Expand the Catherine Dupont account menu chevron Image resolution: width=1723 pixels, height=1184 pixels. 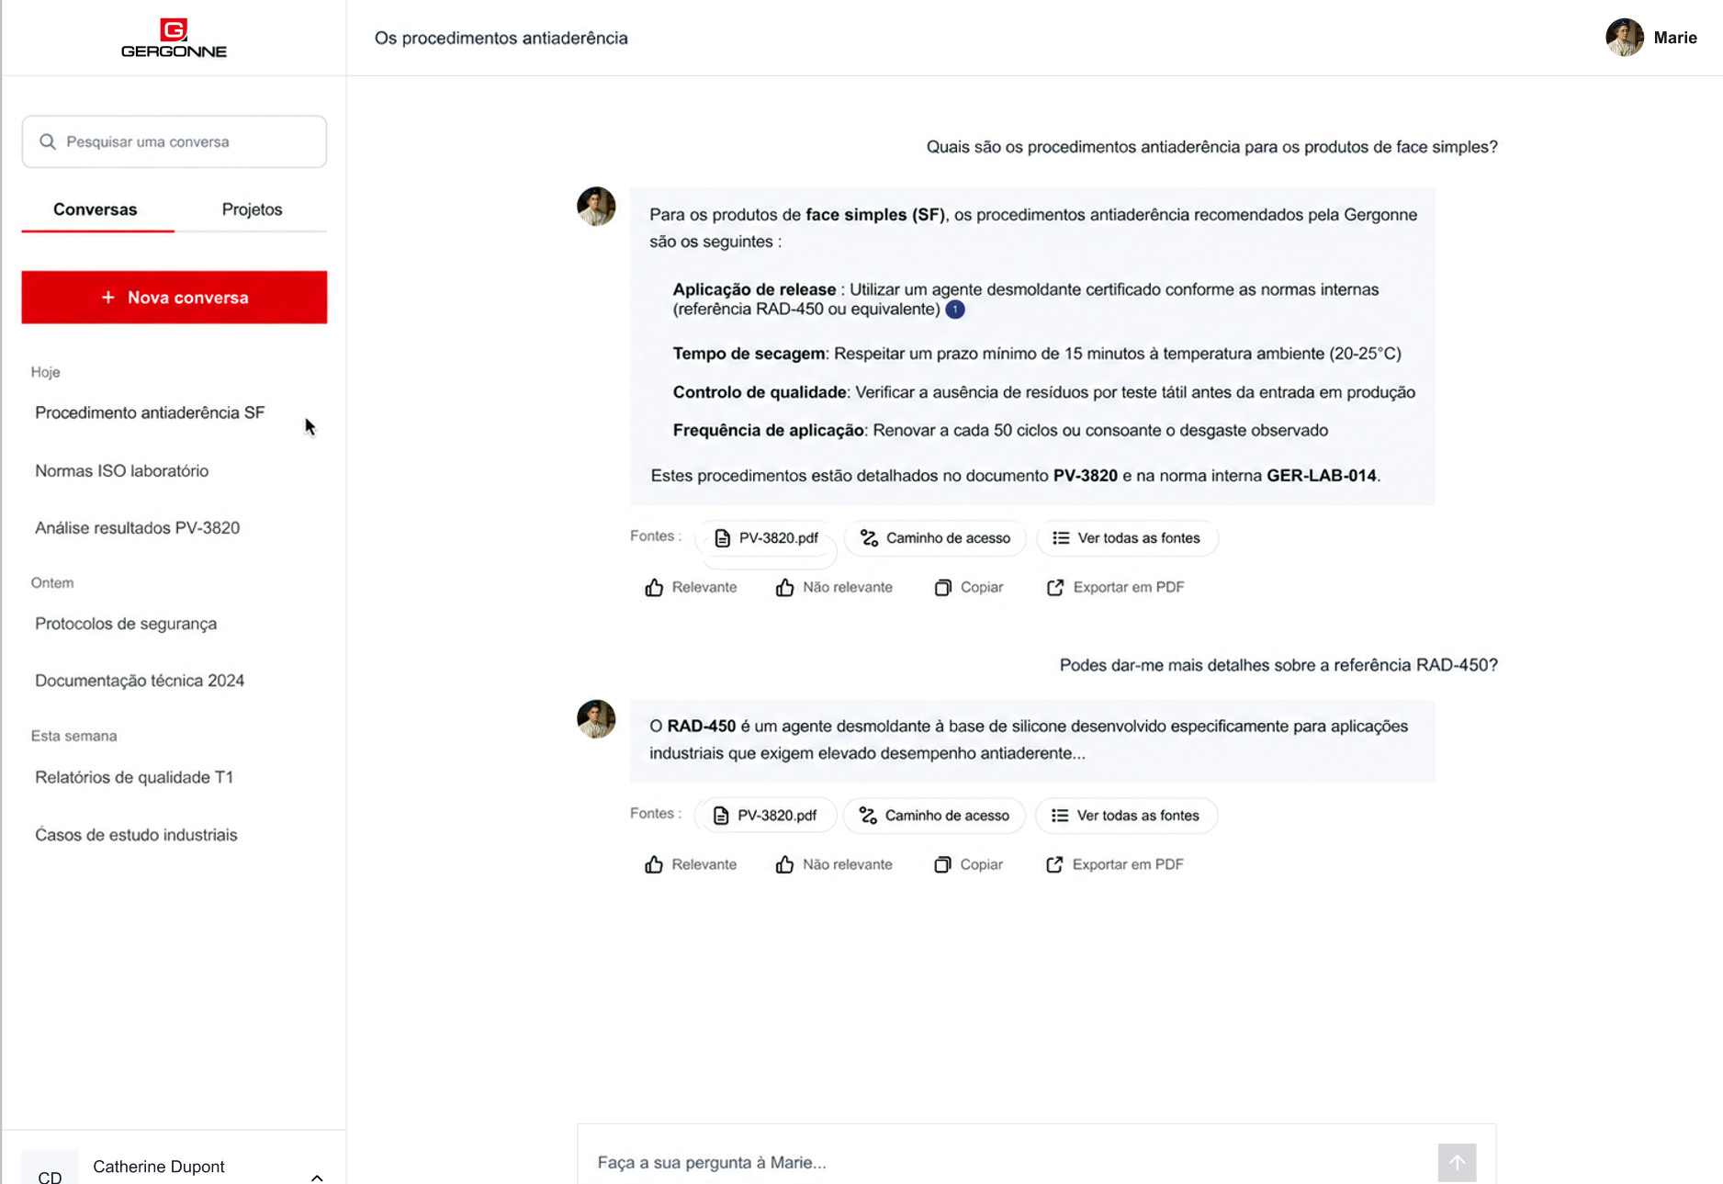tap(317, 1177)
